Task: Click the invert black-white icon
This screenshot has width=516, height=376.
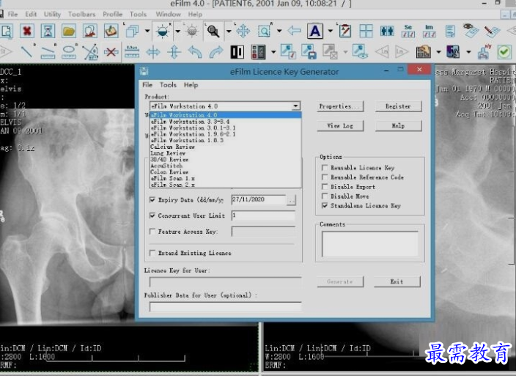Action: pos(237,52)
